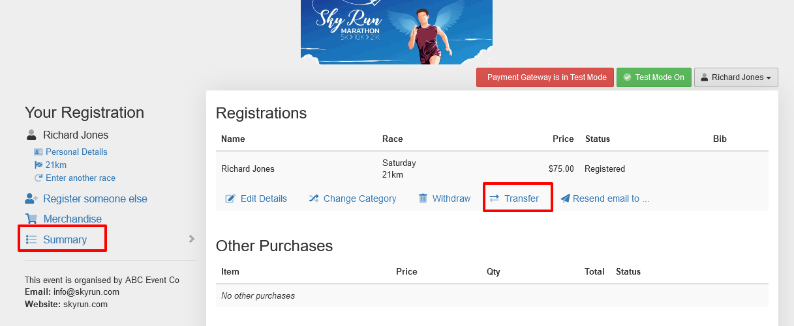Click the ID card icon beside Personal Details

click(38, 152)
